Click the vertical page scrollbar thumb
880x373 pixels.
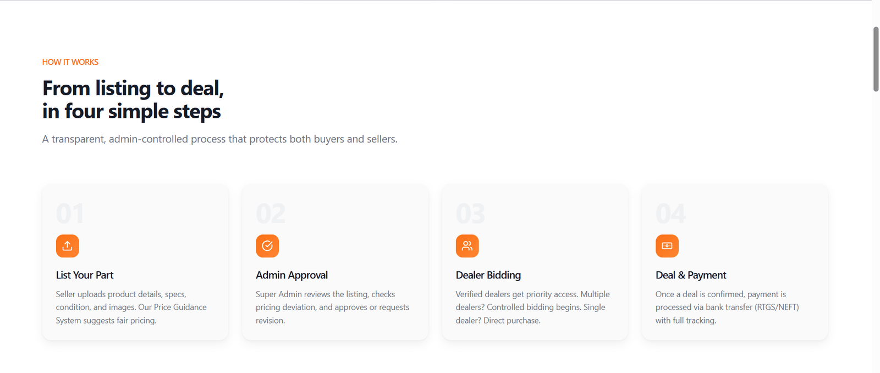[x=876, y=59]
